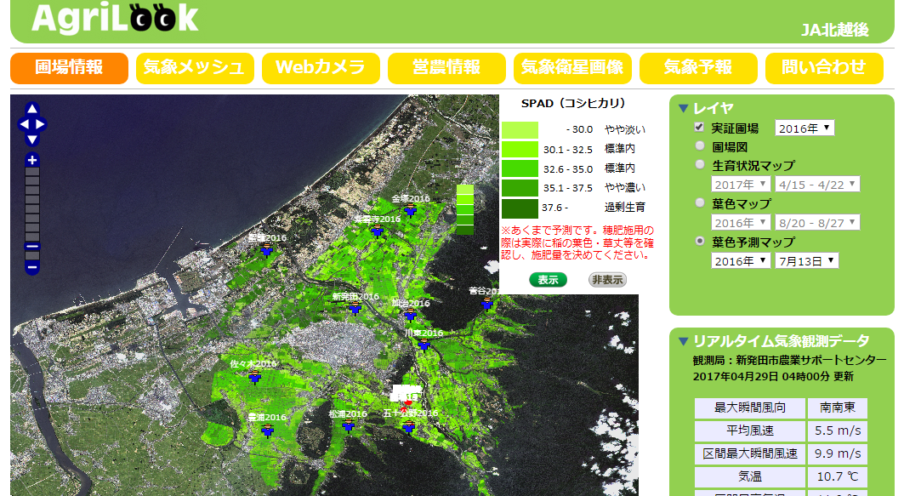Open the 葉色予測マップ year dropdown
Screen dimensions: 904x496
tap(741, 260)
